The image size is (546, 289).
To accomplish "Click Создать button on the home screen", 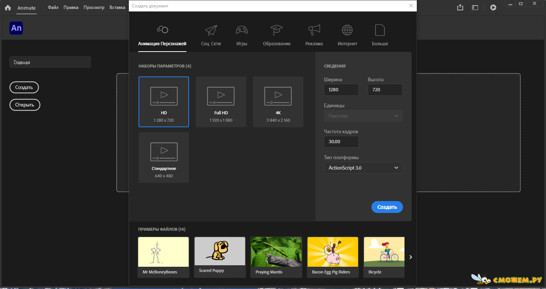I will [x=24, y=88].
